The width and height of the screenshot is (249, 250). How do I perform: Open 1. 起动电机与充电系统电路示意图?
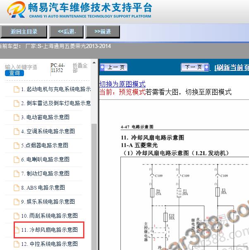(56, 89)
